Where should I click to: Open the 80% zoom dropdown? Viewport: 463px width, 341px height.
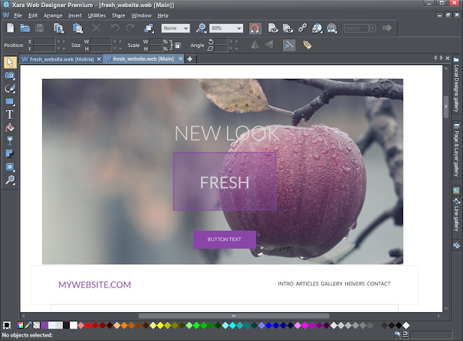pyautogui.click(x=226, y=28)
